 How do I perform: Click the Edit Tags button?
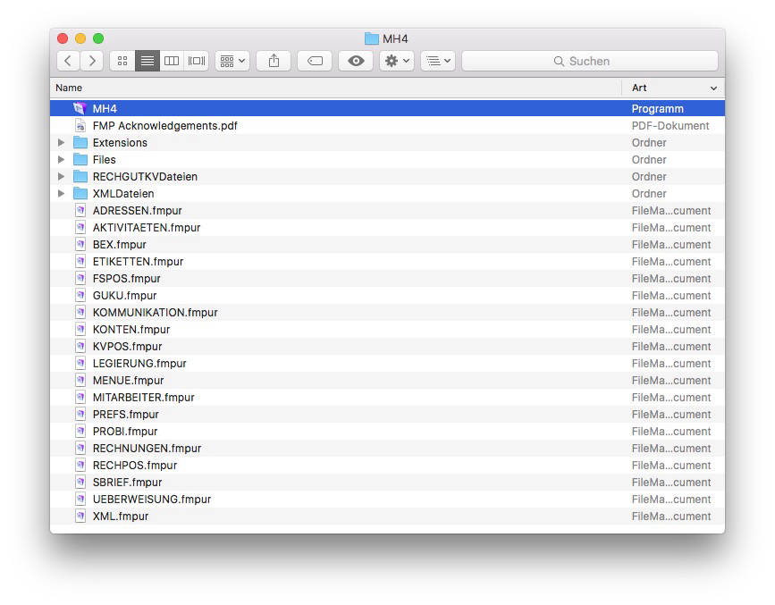click(x=315, y=61)
